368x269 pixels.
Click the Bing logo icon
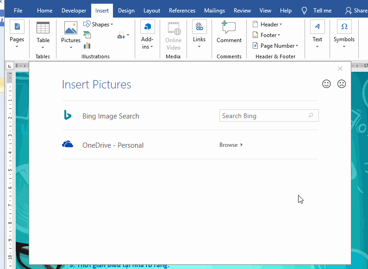(x=68, y=115)
